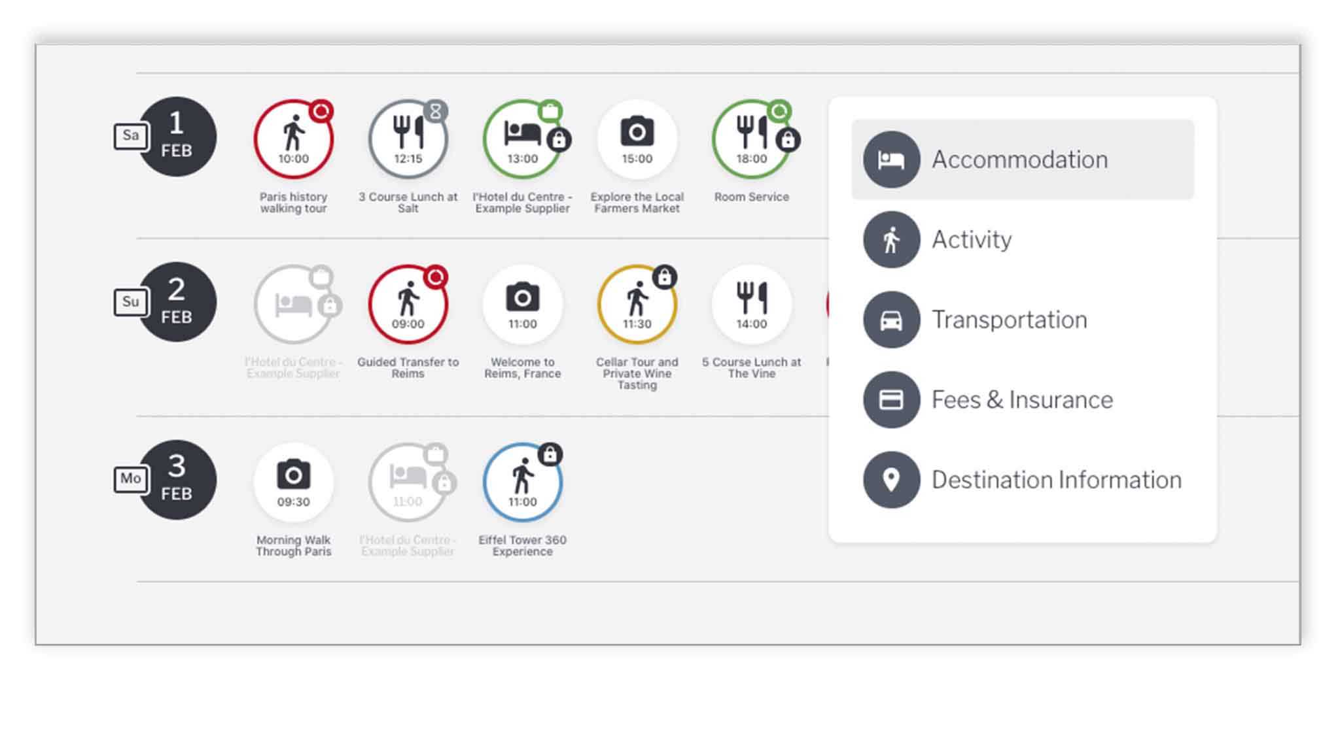Click the Destination Information icon
Viewport: 1340px width, 740px height.
891,479
